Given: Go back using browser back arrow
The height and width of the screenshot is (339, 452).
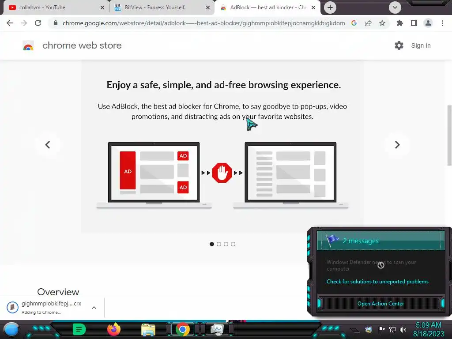Looking at the screenshot, I should pos(10,23).
